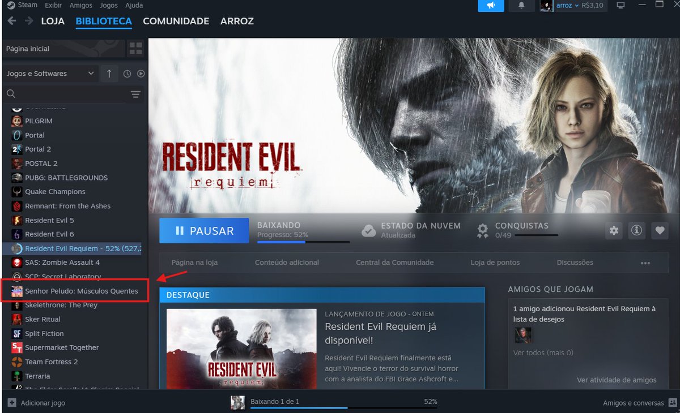Click the friend avatar in wishlist activity
The height and width of the screenshot is (413, 680).
[523, 335]
